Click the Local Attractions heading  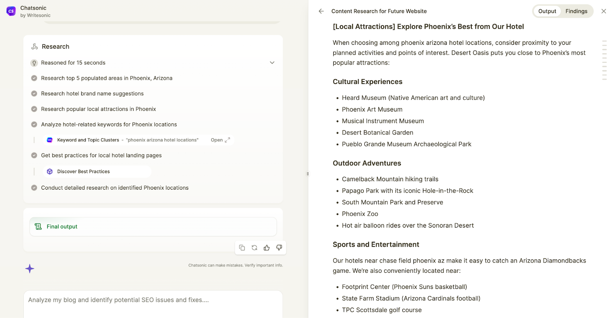[x=428, y=26]
